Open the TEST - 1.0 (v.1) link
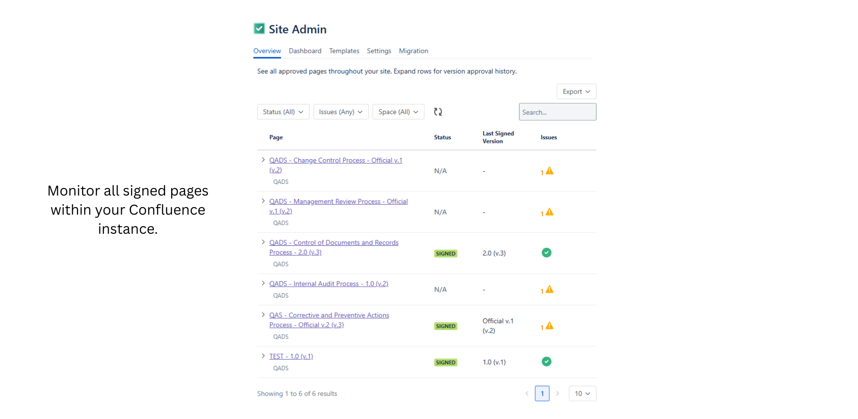 pos(291,356)
